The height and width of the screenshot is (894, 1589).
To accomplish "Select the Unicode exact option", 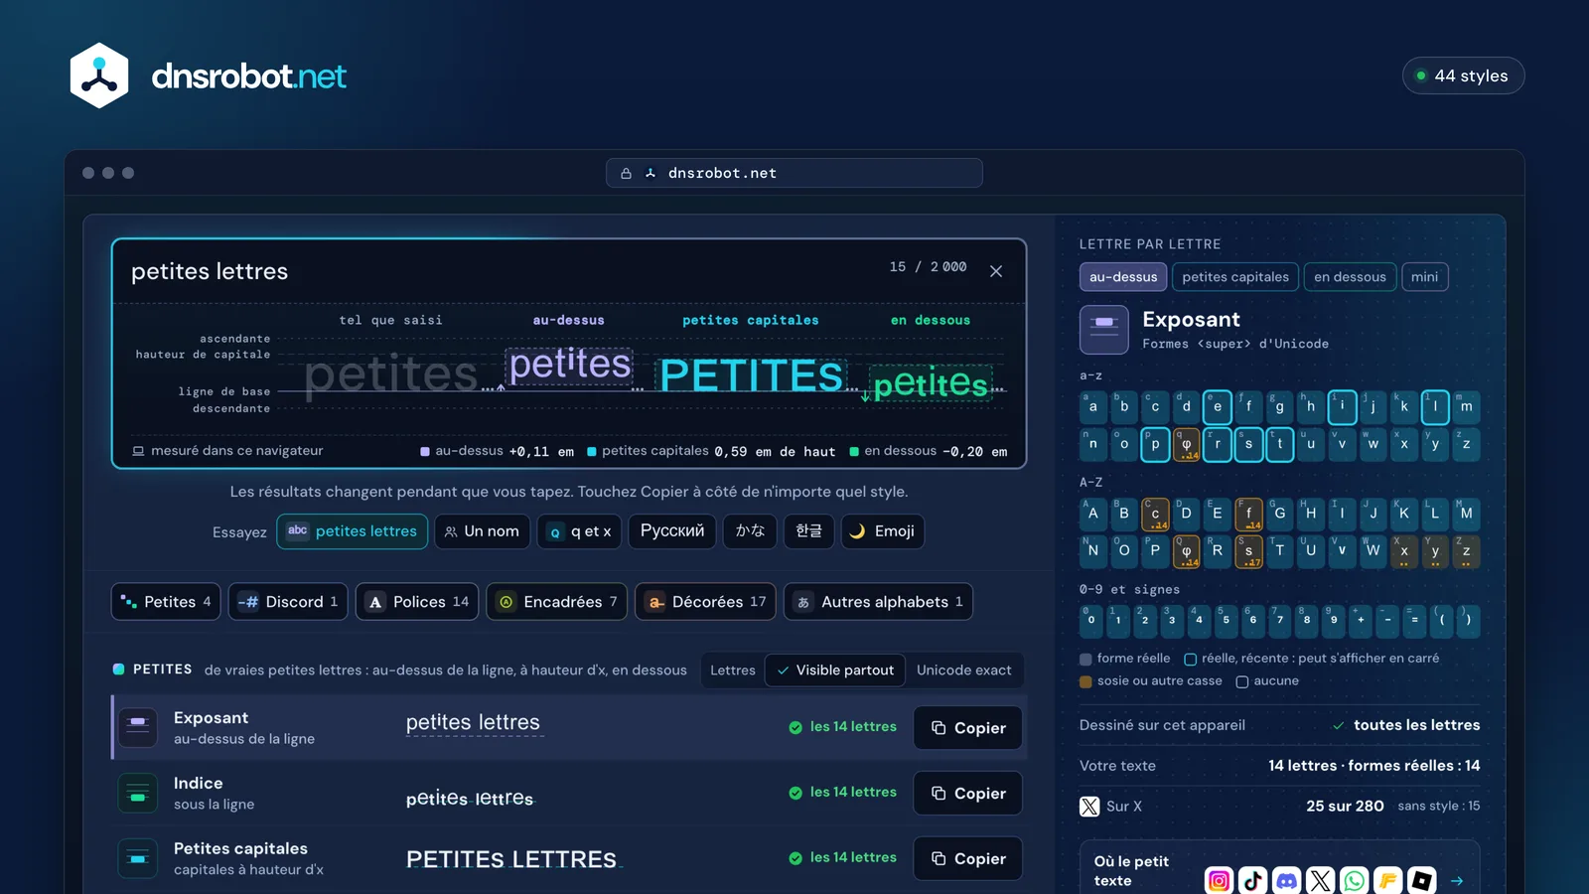I will click(963, 670).
